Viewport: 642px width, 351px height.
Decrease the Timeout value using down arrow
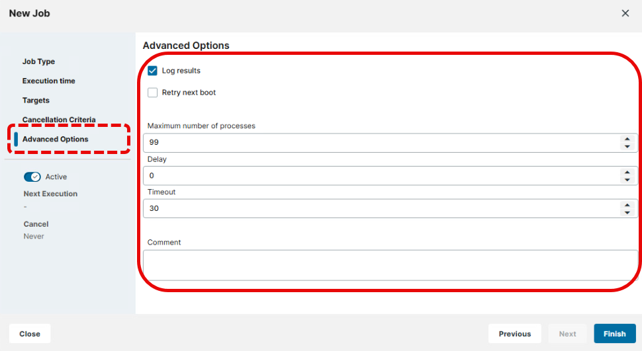pos(627,212)
